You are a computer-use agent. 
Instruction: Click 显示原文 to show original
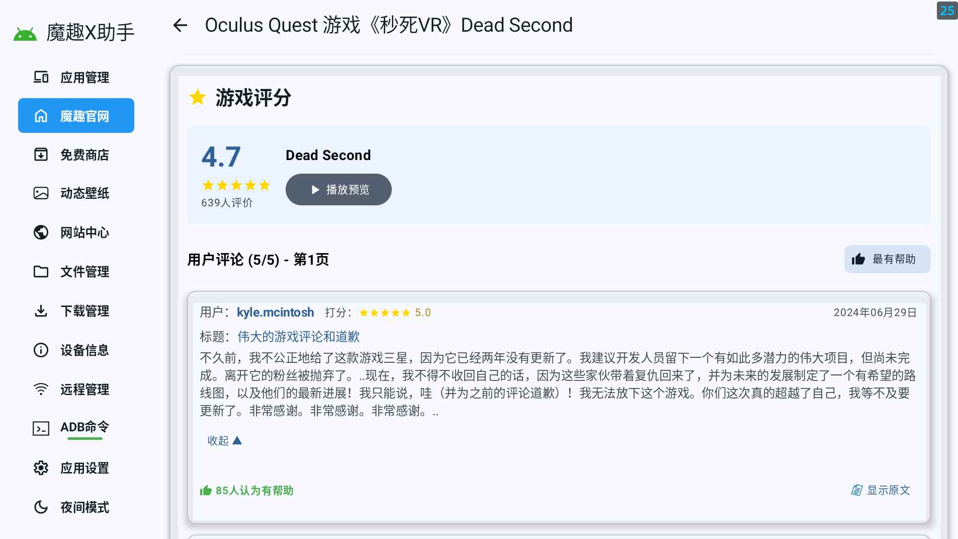881,490
